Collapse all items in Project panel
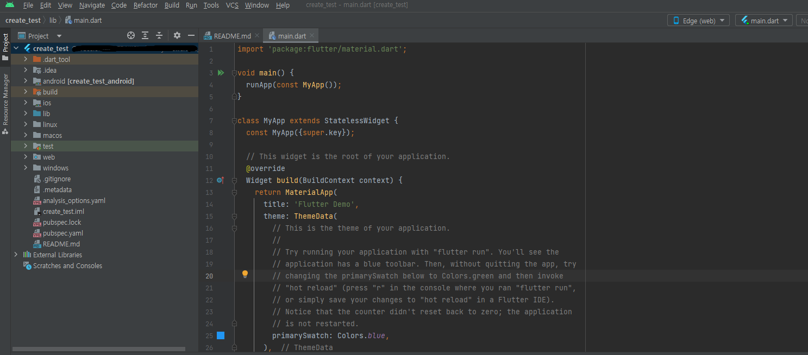This screenshot has width=808, height=355. point(159,35)
